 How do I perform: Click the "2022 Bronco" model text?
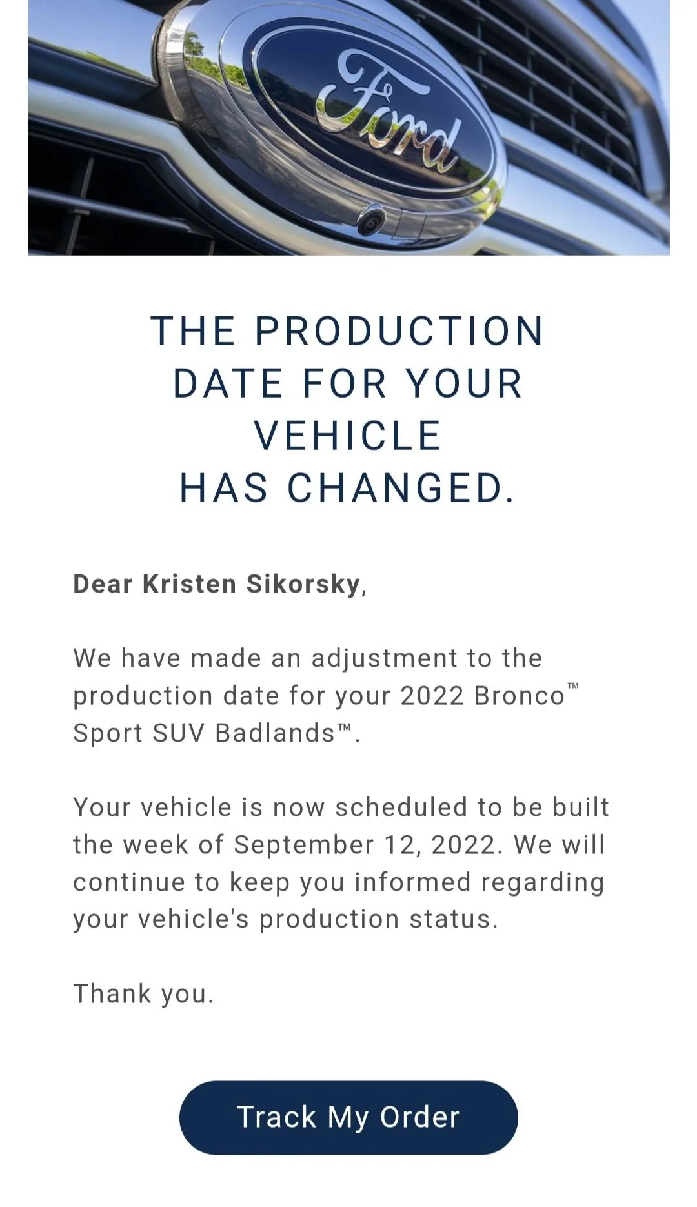pyautogui.click(x=483, y=696)
